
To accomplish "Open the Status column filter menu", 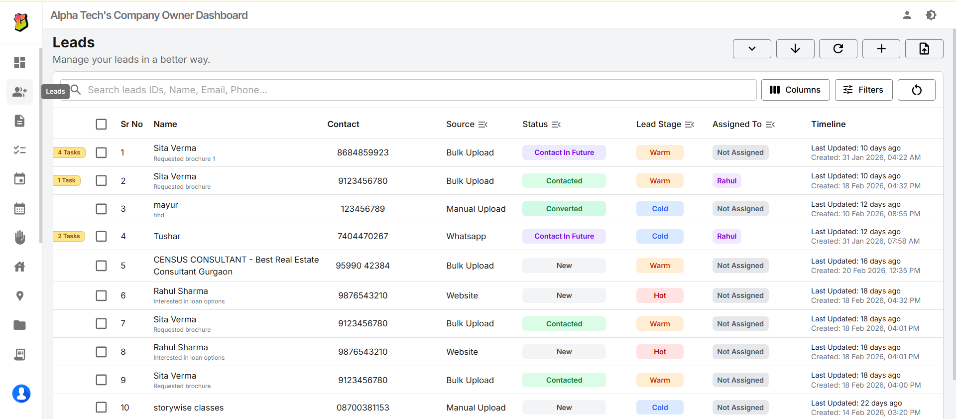I will pos(556,125).
